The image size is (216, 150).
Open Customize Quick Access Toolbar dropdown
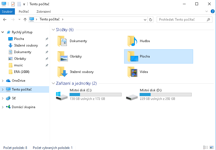pyautogui.click(x=24, y=4)
